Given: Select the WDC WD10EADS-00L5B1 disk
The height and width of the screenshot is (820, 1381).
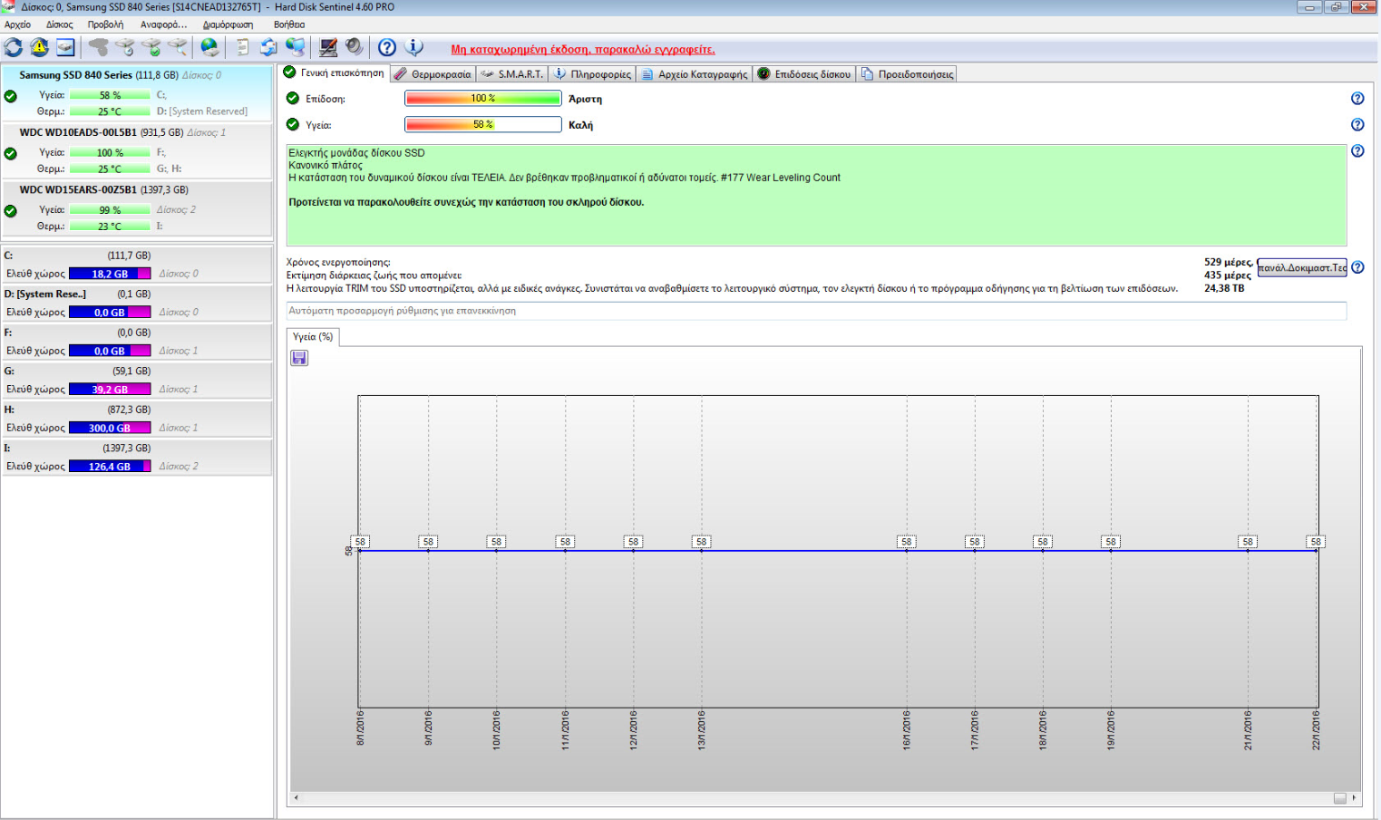Looking at the screenshot, I should click(x=137, y=150).
